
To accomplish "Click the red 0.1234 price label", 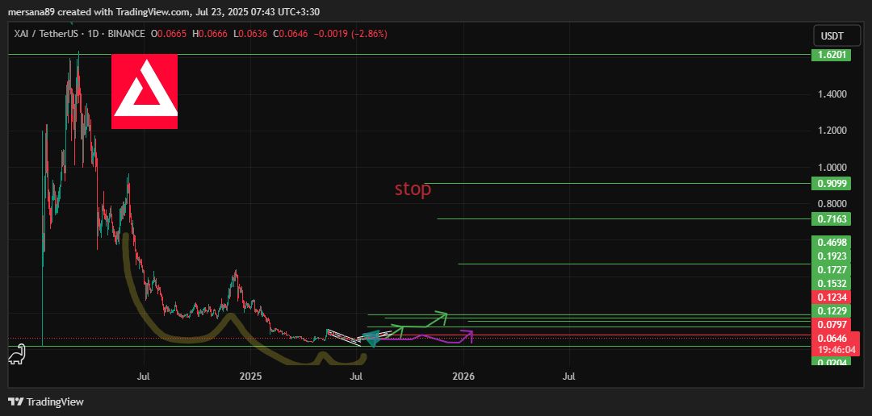I will tap(832, 297).
